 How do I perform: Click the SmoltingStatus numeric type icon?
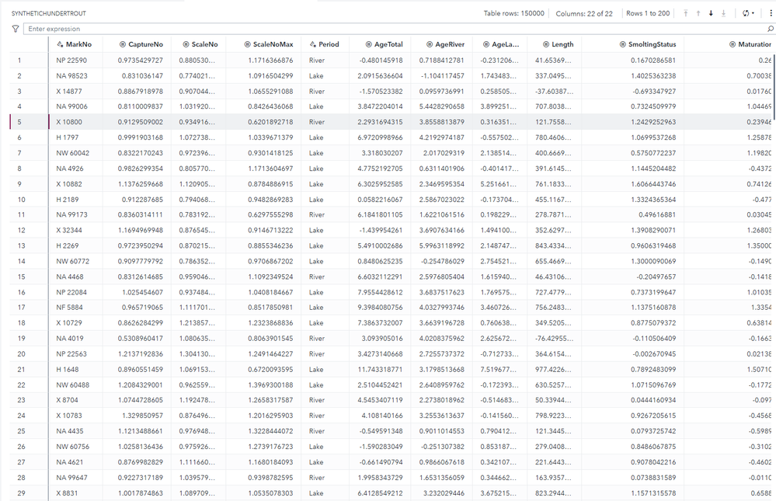pos(622,44)
